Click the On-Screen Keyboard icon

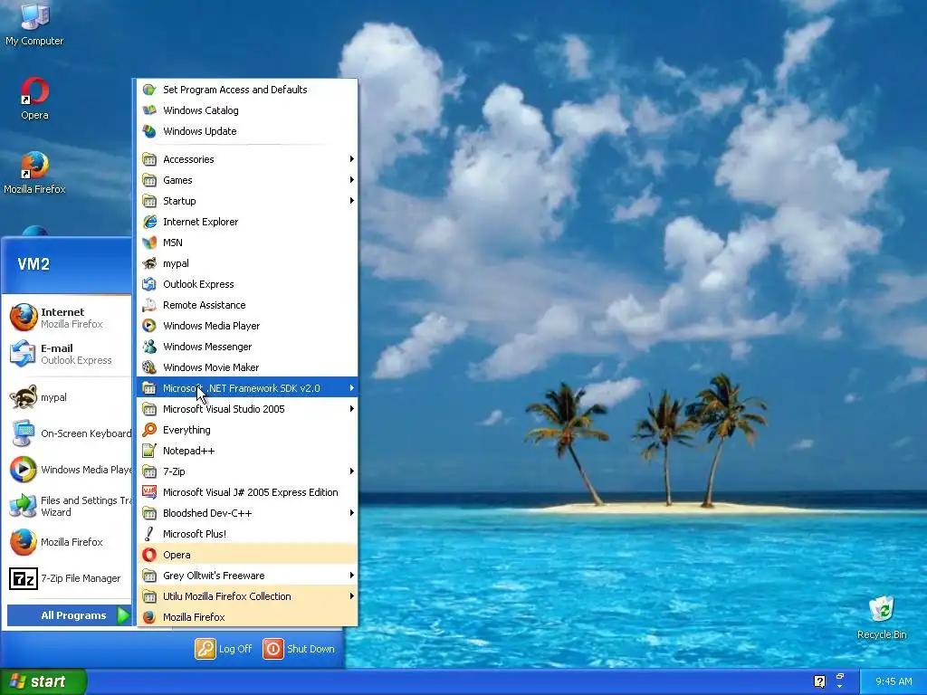coord(23,433)
